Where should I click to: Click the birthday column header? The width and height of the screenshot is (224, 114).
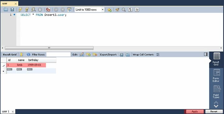[41, 60]
